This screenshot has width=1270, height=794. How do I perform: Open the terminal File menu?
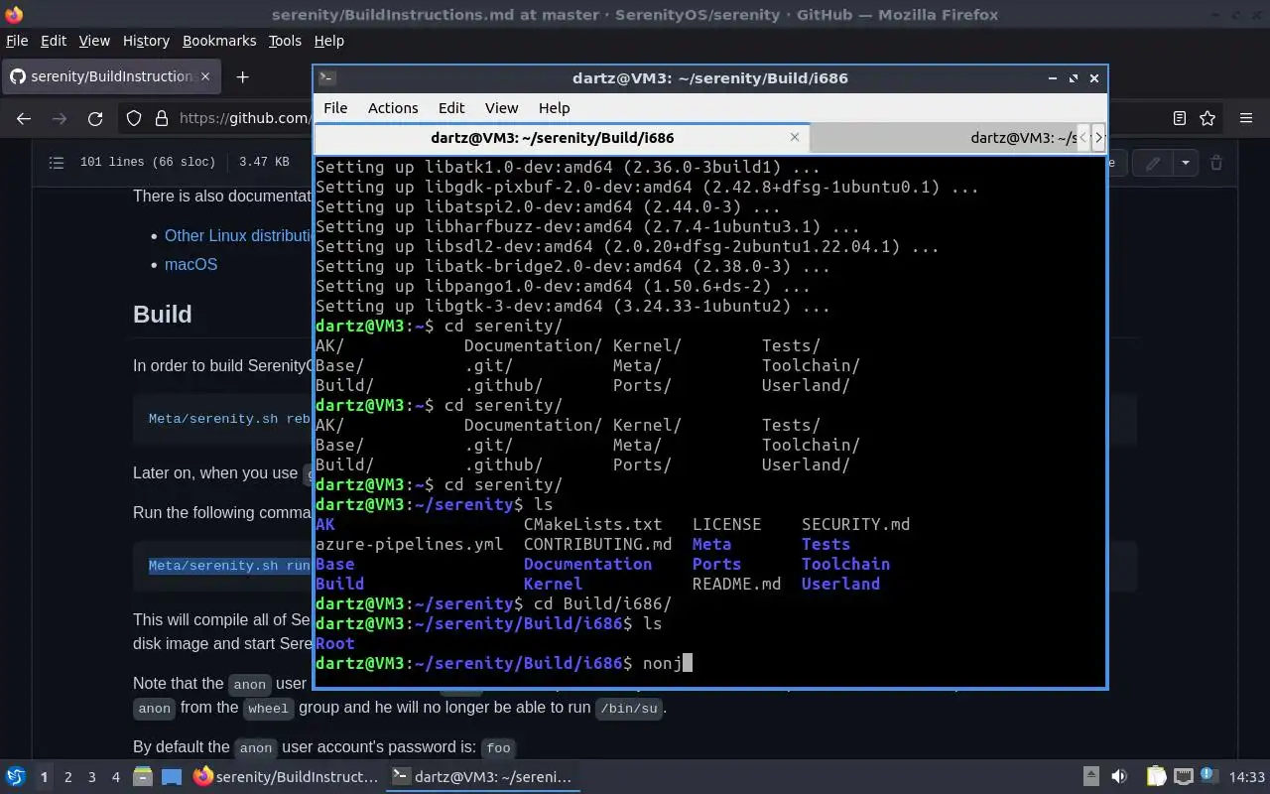pos(335,108)
